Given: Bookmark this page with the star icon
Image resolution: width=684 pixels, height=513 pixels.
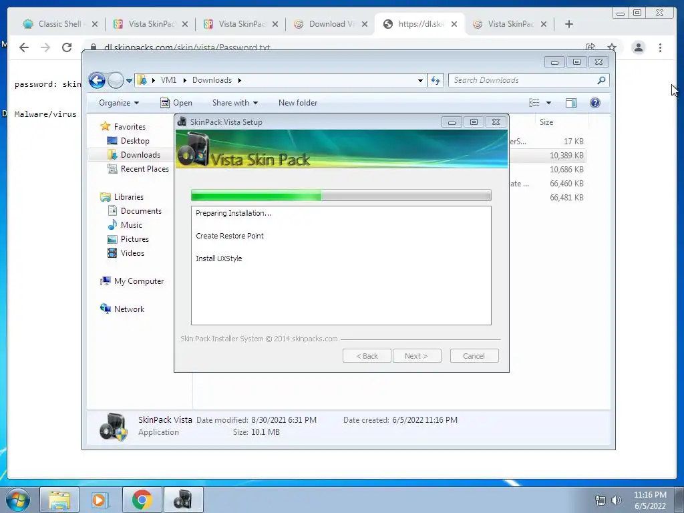Looking at the screenshot, I should [x=612, y=47].
